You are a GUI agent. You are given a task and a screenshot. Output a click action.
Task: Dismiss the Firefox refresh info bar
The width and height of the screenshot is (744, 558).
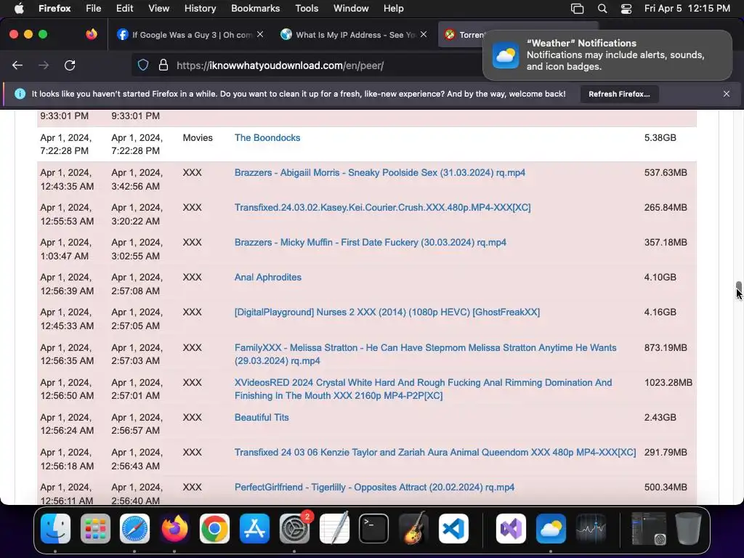[726, 94]
